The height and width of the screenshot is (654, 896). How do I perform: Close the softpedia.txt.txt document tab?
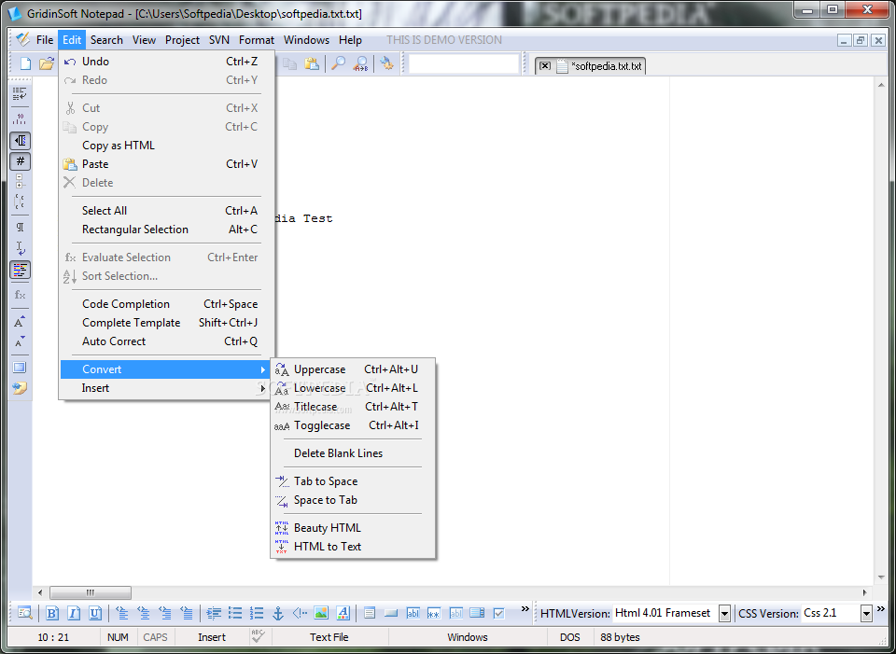[544, 65]
